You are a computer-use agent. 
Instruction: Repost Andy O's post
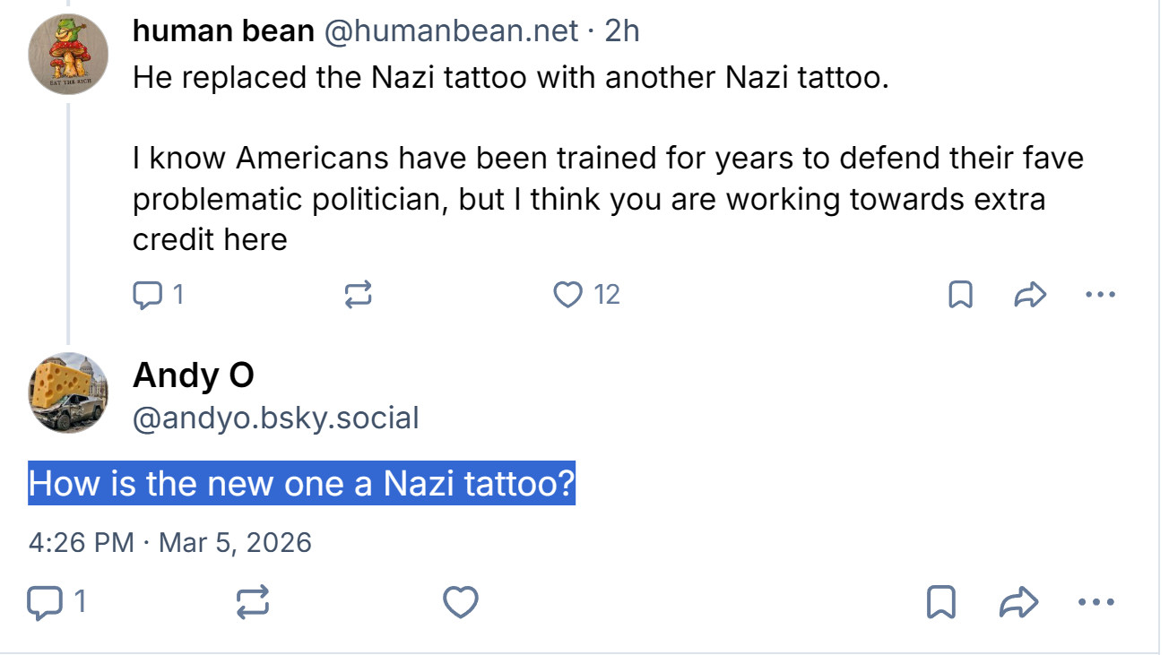[253, 602]
